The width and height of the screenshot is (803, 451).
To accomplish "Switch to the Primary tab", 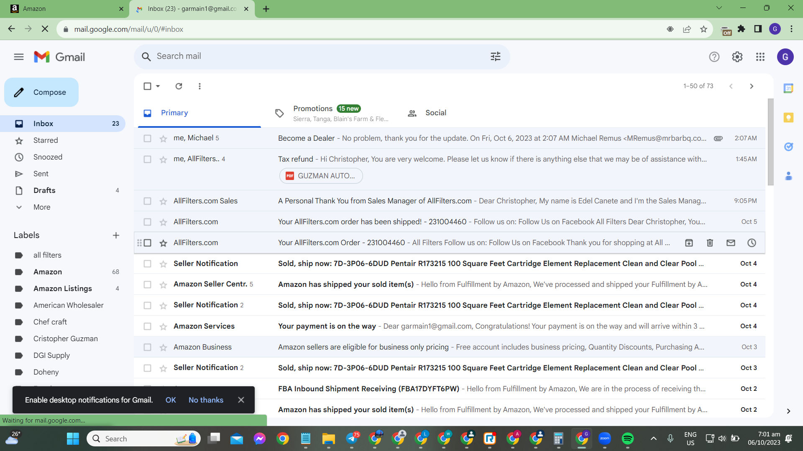I will point(199,113).
